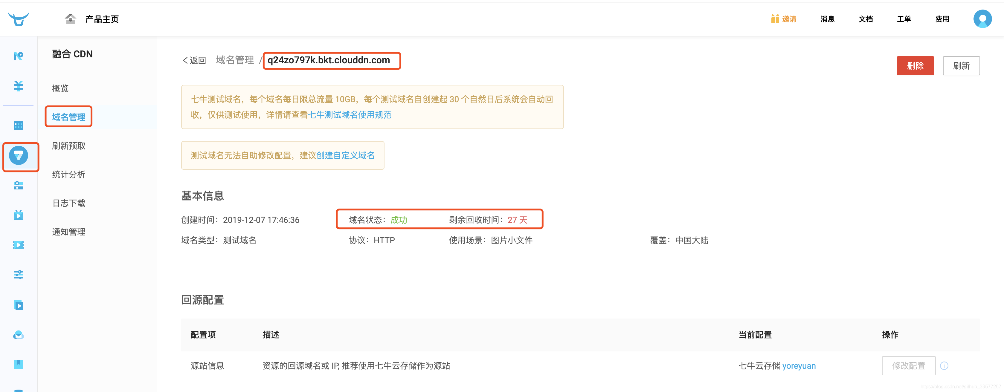Open the user avatar profile menu
1004x392 pixels.
(982, 19)
